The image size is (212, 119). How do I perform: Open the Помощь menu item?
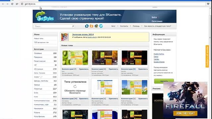point(136,26)
